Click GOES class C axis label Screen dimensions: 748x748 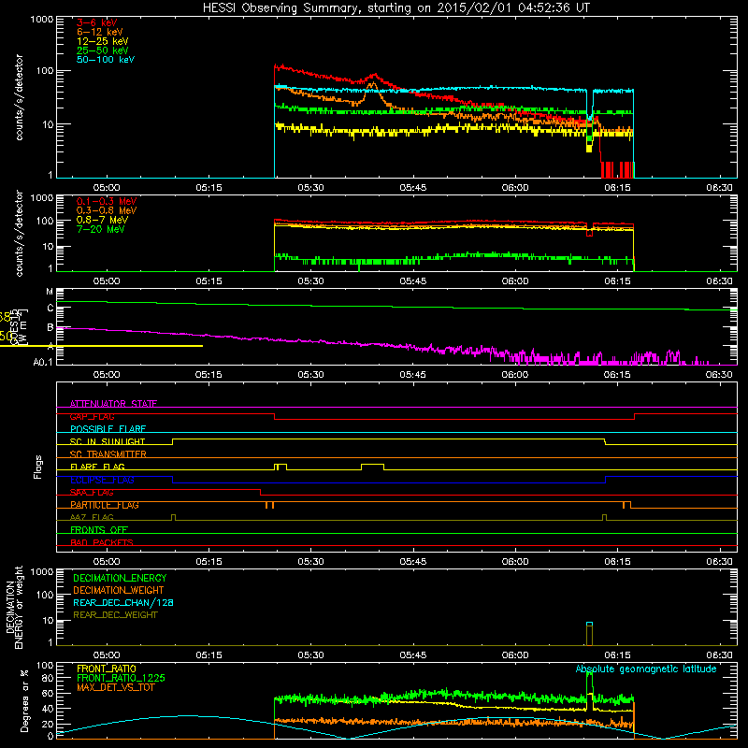[50, 309]
